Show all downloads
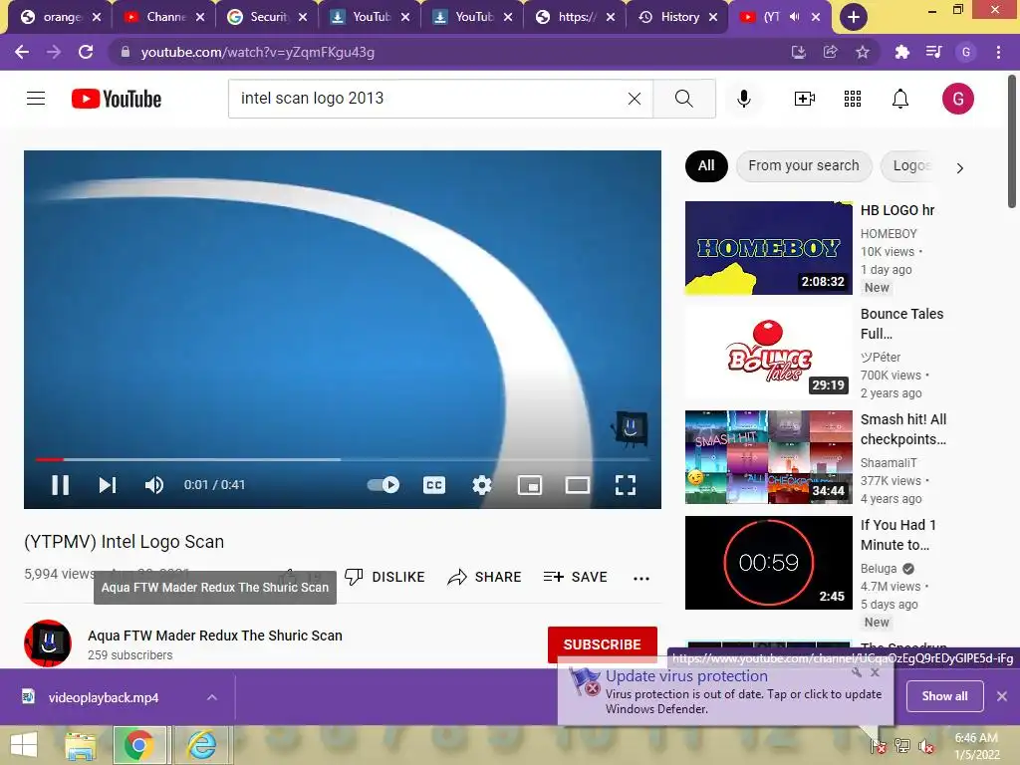This screenshot has width=1020, height=765. point(944,696)
